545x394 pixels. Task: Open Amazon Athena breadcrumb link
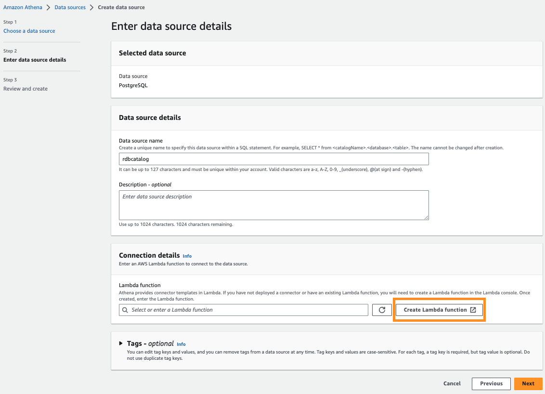[x=23, y=7]
